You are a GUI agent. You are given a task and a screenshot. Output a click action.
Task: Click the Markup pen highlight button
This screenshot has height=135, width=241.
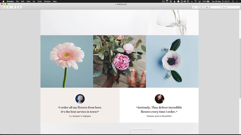194,7
